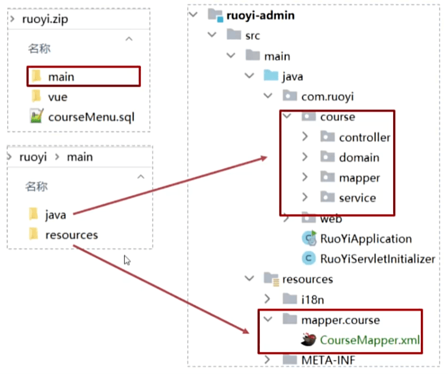Click the mapper.course folder icon
Image resolution: width=448 pixels, height=374 pixels.
pyautogui.click(x=290, y=319)
